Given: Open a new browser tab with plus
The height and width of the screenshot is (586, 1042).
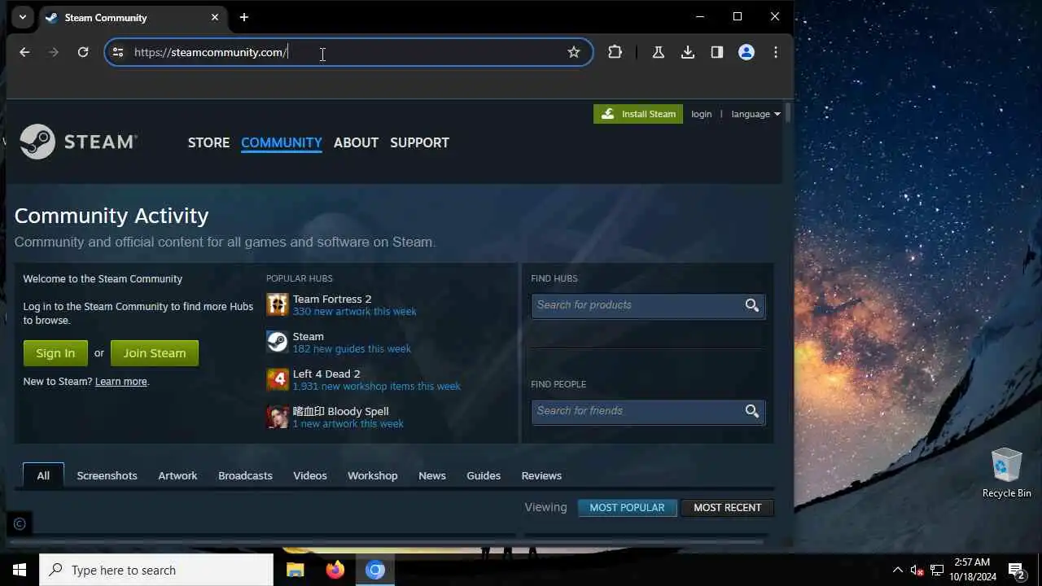Looking at the screenshot, I should click(x=243, y=17).
